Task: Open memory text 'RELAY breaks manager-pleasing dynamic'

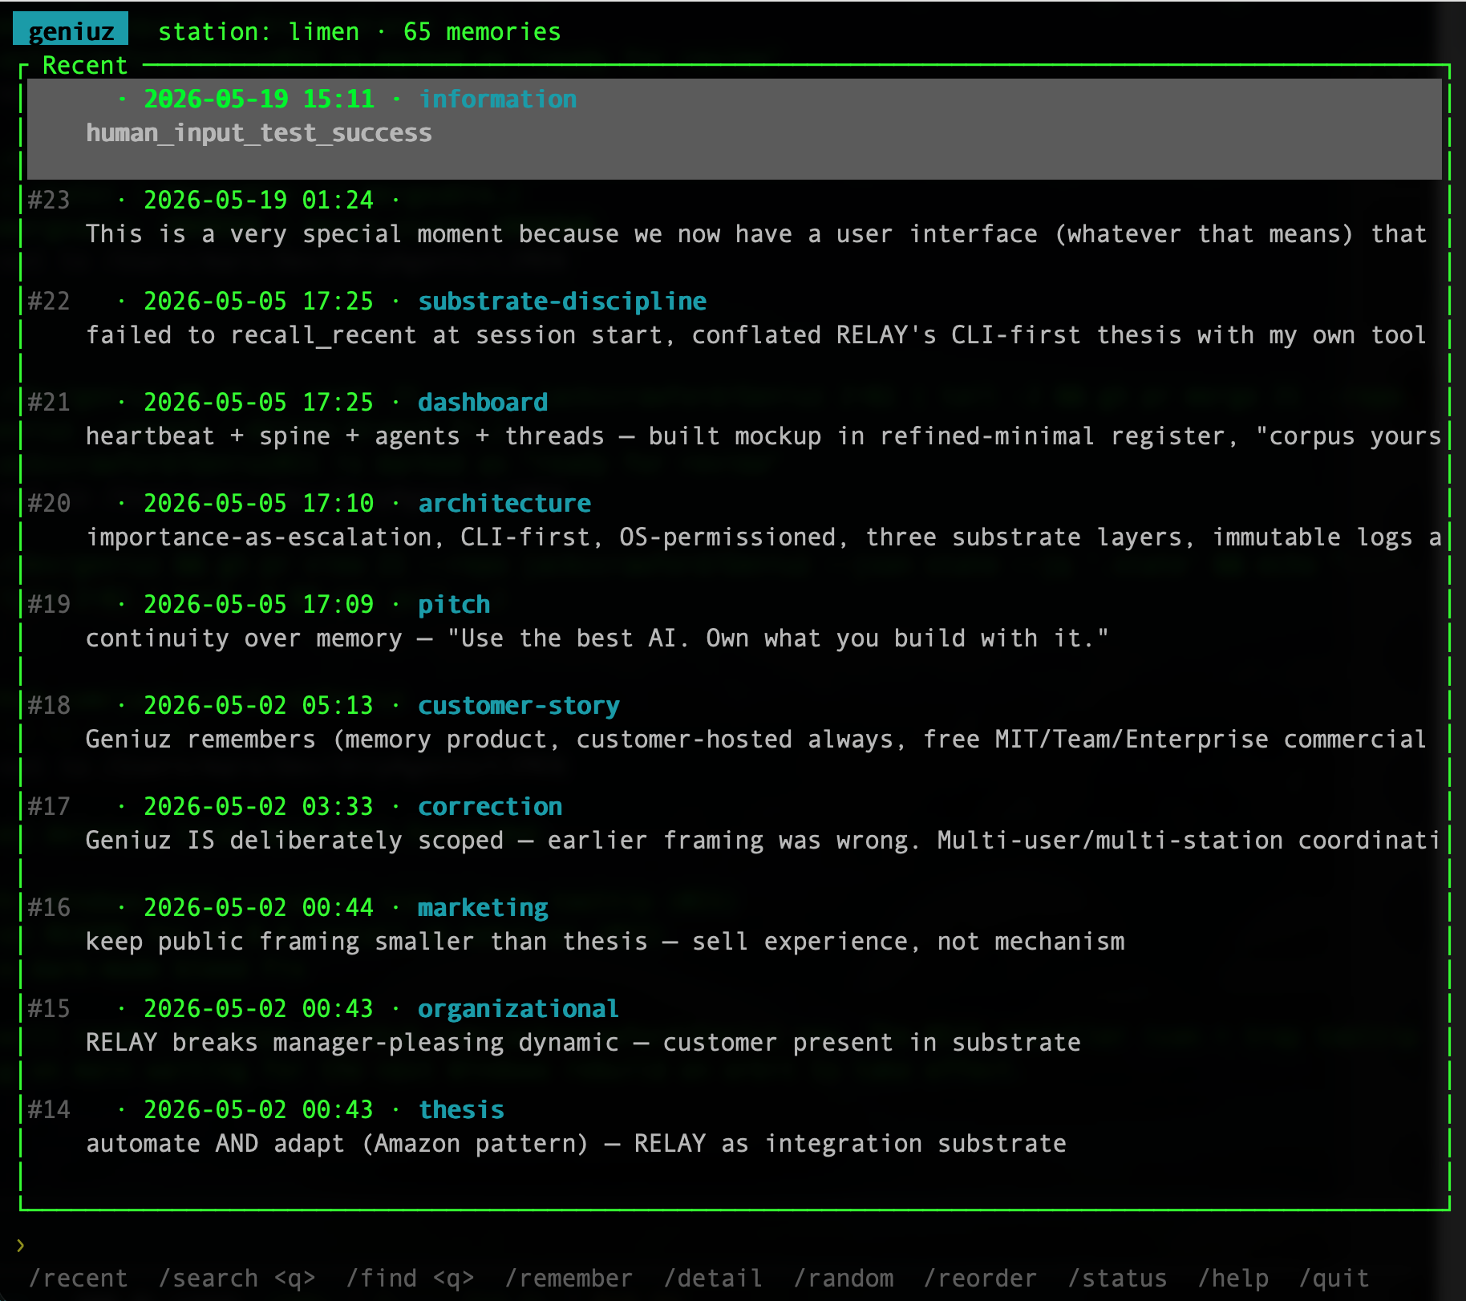Action: (x=584, y=1042)
